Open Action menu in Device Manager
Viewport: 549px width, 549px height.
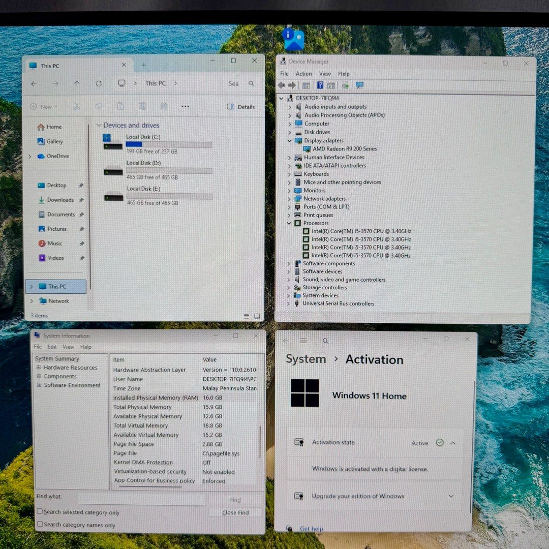(303, 74)
